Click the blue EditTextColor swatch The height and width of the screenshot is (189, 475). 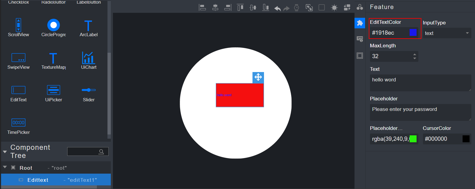[413, 33]
